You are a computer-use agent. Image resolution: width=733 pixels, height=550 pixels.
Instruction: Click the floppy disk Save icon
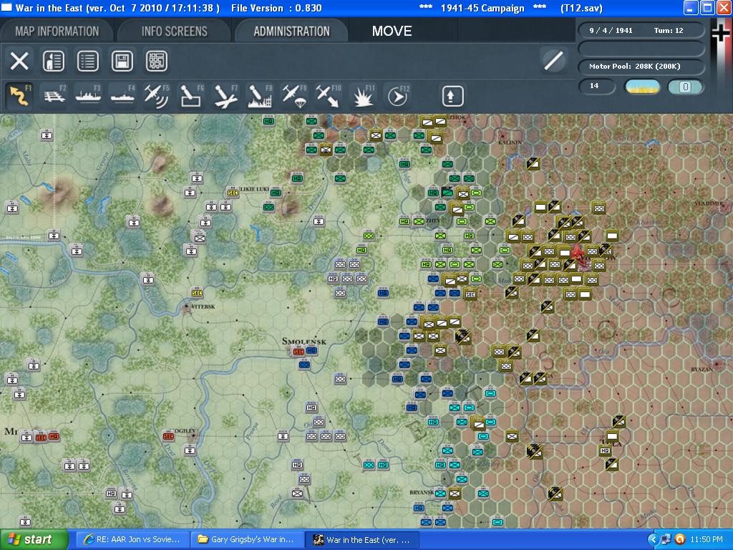pyautogui.click(x=122, y=61)
